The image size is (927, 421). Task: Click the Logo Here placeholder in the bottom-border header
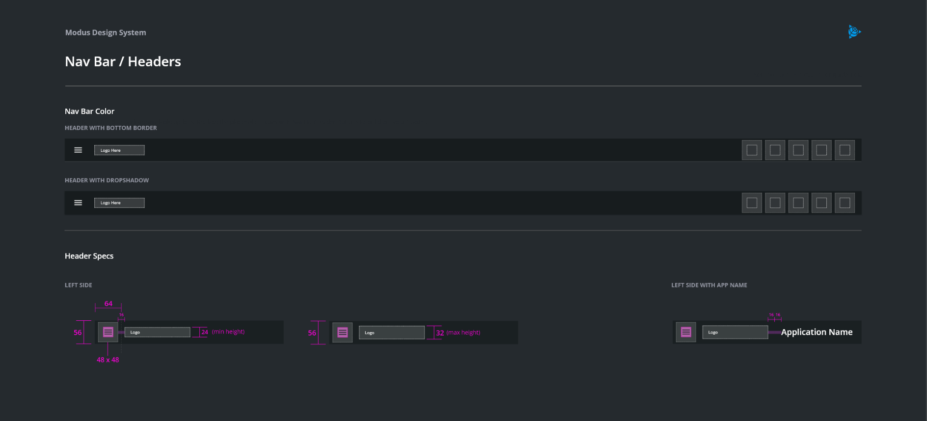[x=119, y=150]
